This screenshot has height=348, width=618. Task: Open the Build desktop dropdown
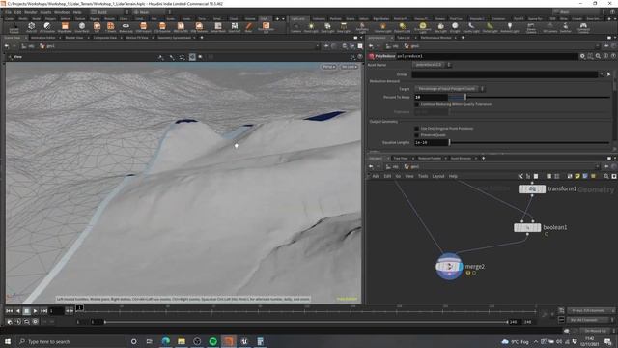point(110,12)
